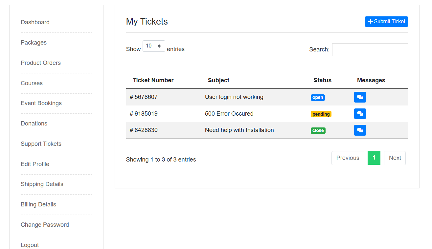
Task: Open Support Tickets in the sidebar
Action: click(41, 144)
